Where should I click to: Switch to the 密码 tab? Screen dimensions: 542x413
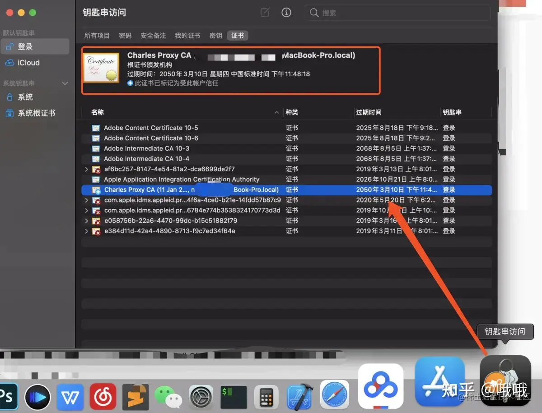point(125,36)
